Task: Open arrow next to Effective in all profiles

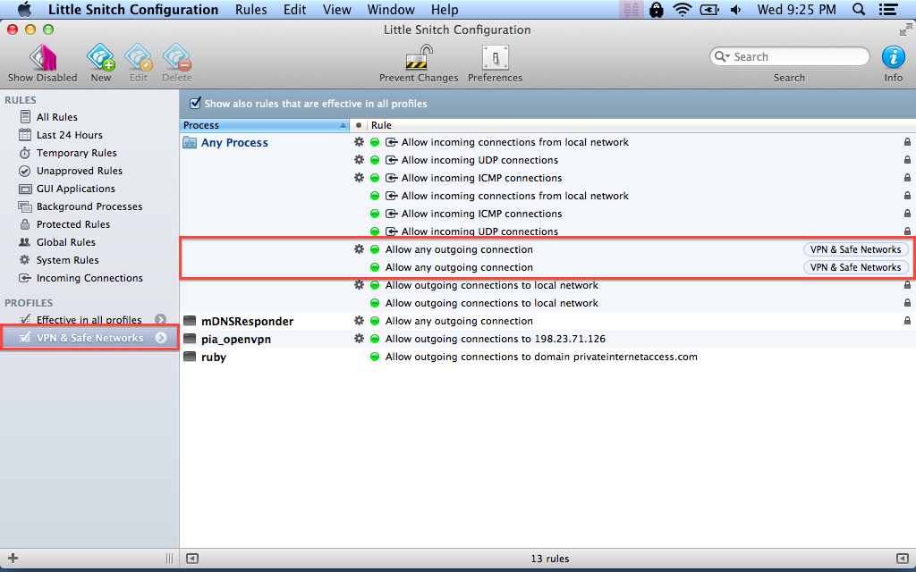Action: coord(161,319)
